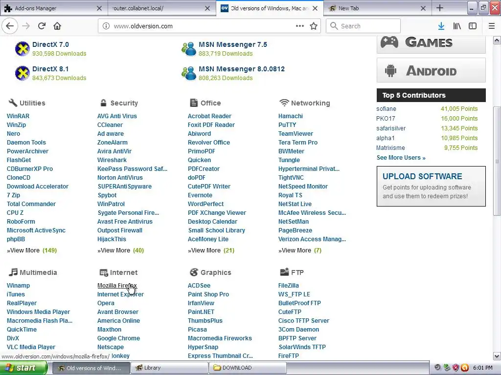The width and height of the screenshot is (501, 375).
Task: Toggle the sidebar view icon
Action: 473,26
